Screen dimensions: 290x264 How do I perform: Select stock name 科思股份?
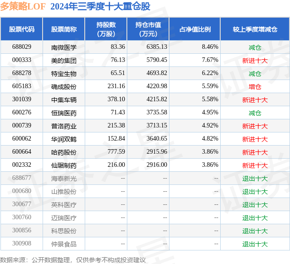64,231
